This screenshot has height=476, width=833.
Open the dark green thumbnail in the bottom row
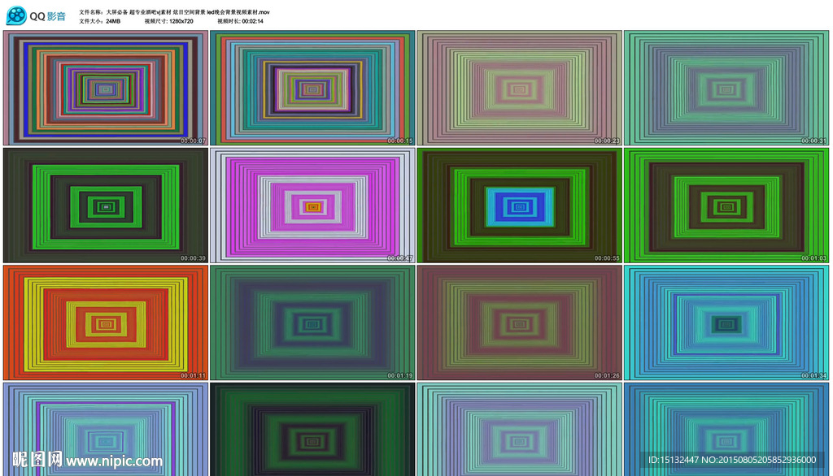[x=312, y=430]
